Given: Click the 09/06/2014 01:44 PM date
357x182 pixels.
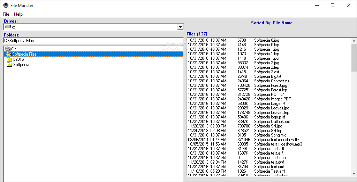Looking at the screenshot, I should [207, 140].
